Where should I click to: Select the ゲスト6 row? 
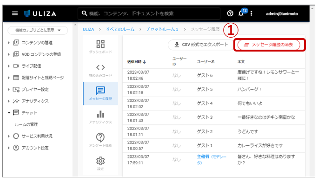coord(214,75)
